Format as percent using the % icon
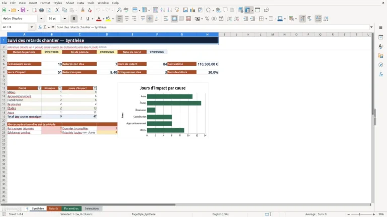Screen dimensions: 387x217 click(207, 19)
